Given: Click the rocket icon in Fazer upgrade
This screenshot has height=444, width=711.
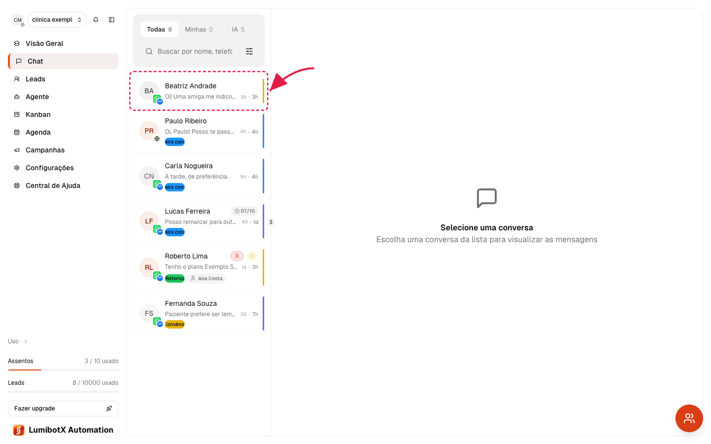Looking at the screenshot, I should coord(109,408).
